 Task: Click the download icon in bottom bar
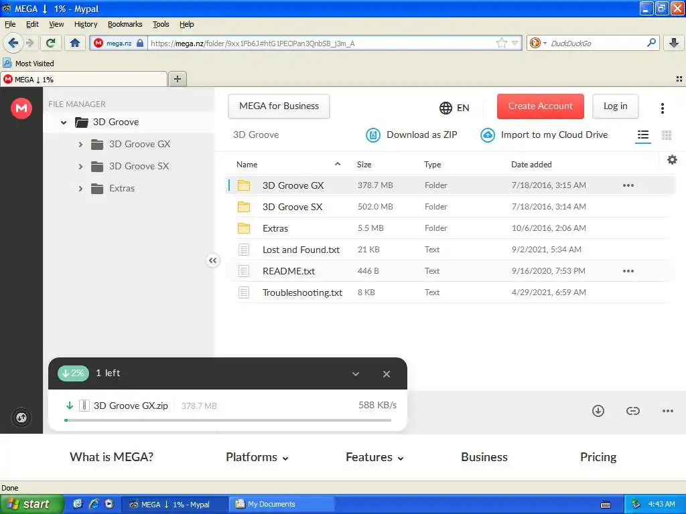[x=598, y=411]
